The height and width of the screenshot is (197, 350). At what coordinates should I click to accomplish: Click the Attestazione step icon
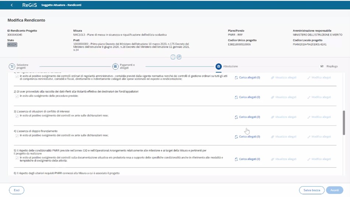(218, 66)
